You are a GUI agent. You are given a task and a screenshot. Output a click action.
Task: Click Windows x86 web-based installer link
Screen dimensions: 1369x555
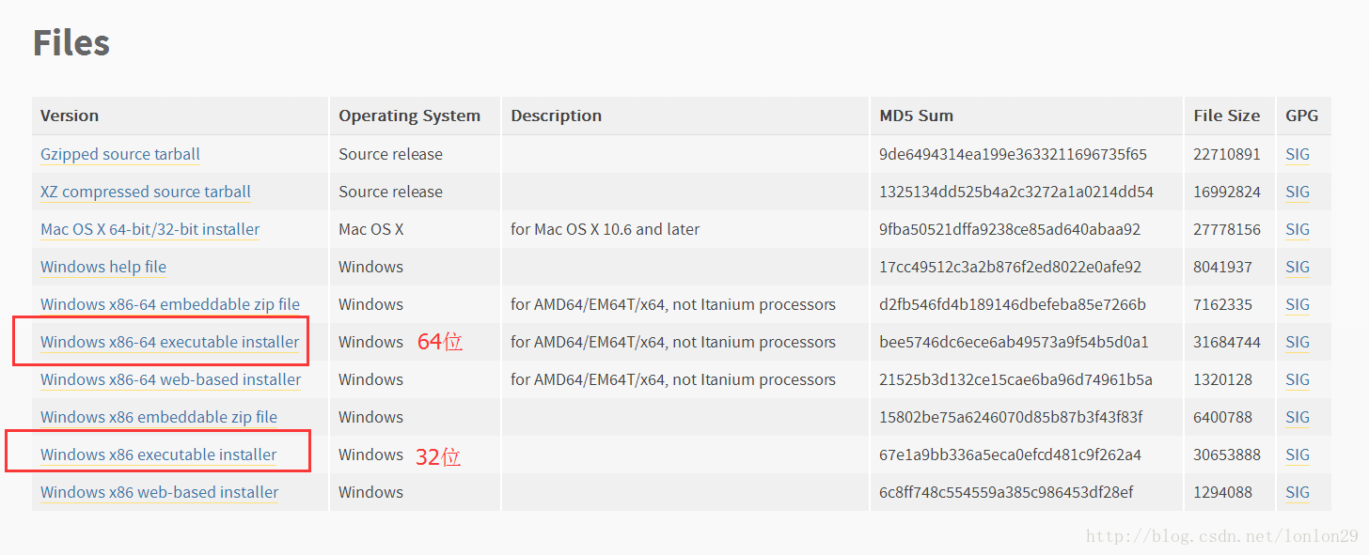tap(160, 492)
